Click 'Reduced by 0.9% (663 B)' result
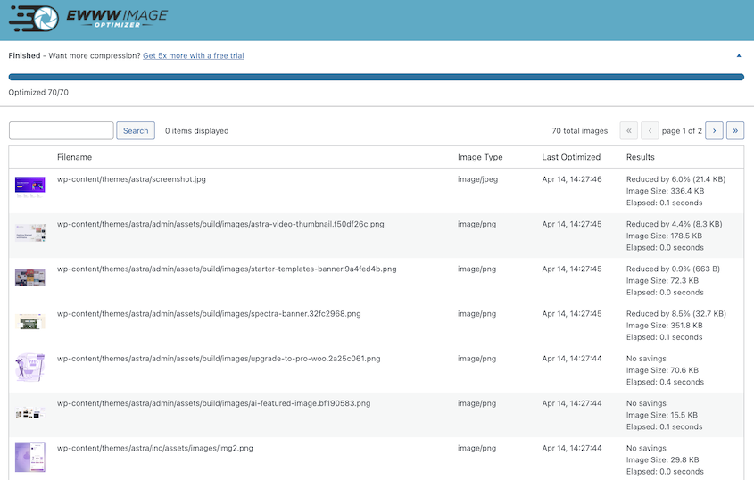The height and width of the screenshot is (480, 754). [x=673, y=269]
